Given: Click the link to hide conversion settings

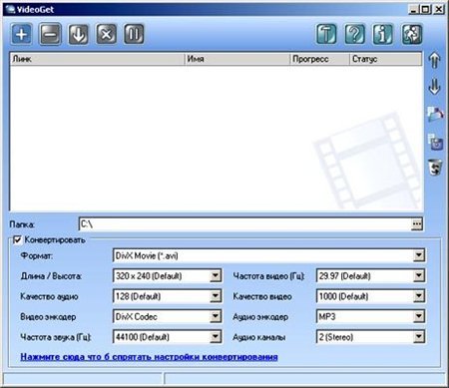Looking at the screenshot, I should click(x=149, y=357).
